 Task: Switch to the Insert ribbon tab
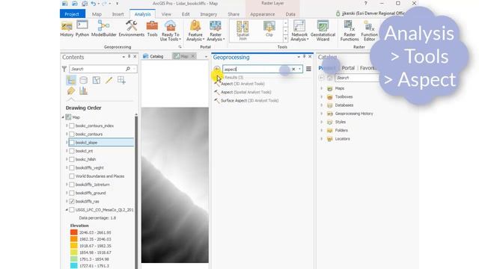click(x=118, y=14)
